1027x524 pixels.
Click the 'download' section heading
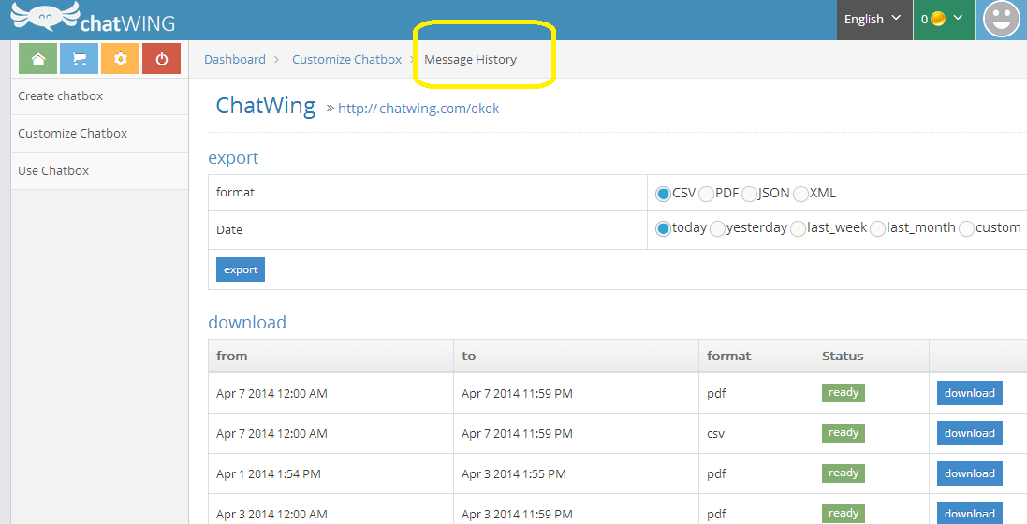(x=247, y=322)
